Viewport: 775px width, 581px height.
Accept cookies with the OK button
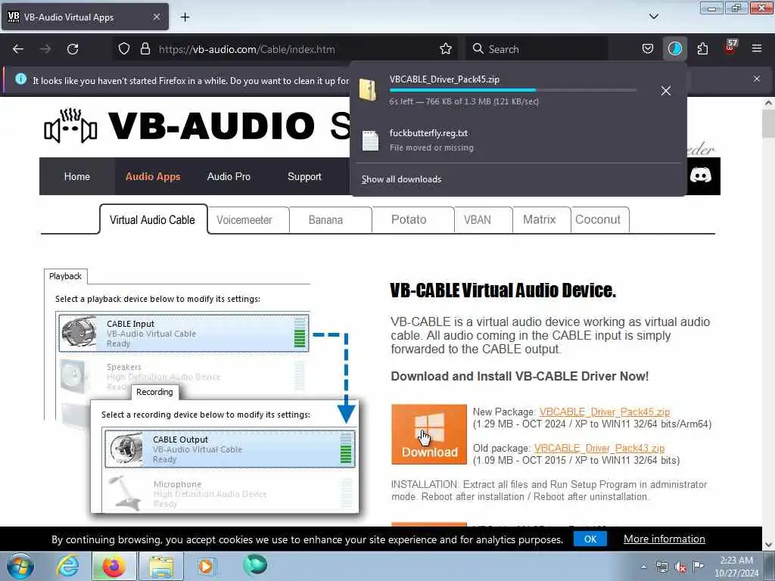click(x=590, y=539)
